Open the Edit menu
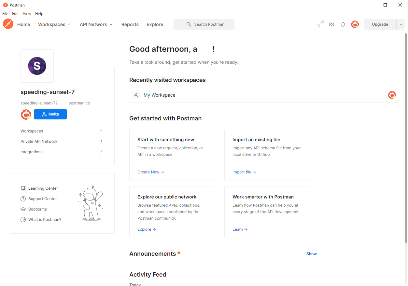Viewport: 408px width, 286px height. click(x=15, y=14)
